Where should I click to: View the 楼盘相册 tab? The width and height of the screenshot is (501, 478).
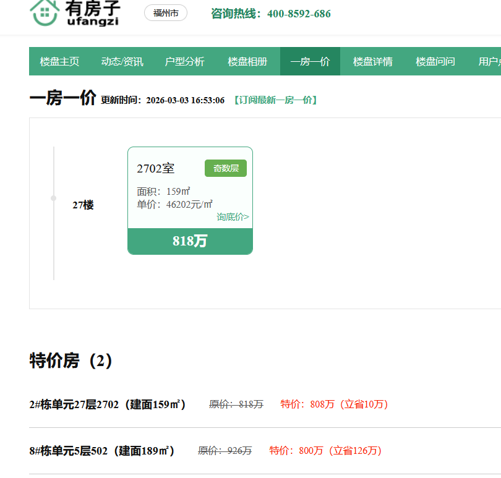click(247, 61)
